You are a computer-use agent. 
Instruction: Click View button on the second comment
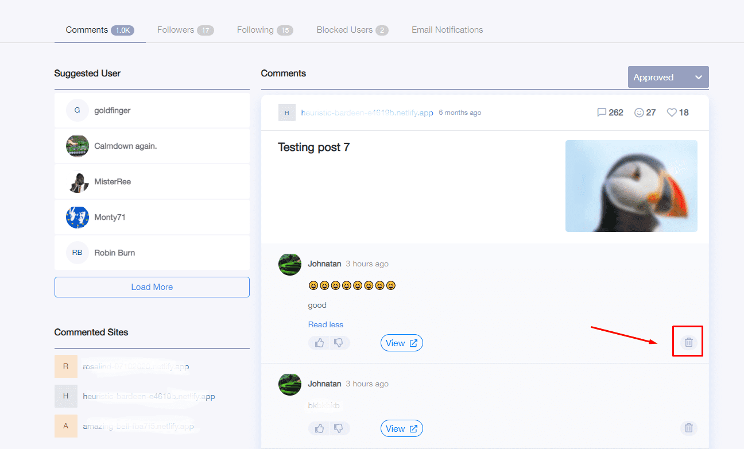tap(402, 428)
